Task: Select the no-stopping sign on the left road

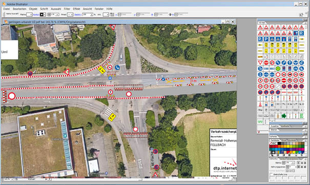Action: coord(30,73)
